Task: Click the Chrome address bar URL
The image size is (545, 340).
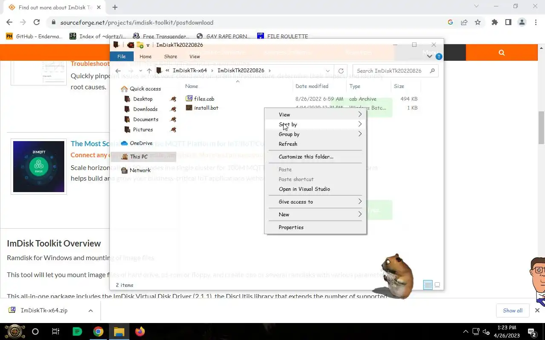Action: (137, 23)
